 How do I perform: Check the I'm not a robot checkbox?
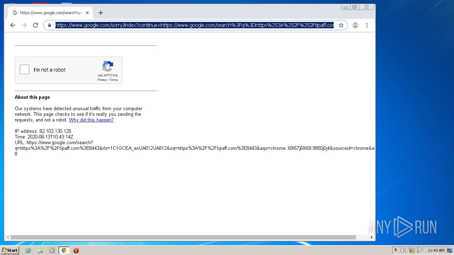click(x=24, y=69)
